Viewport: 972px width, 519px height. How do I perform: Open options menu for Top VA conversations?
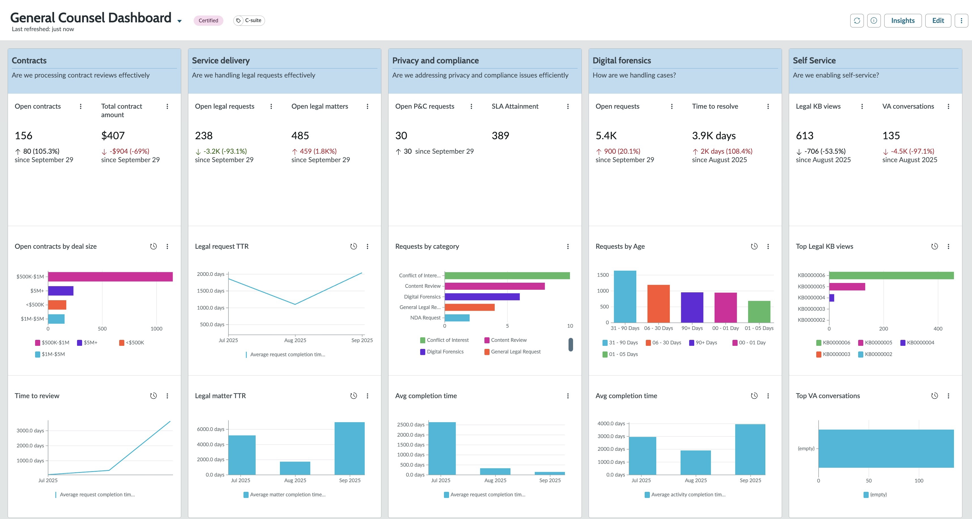coord(948,396)
